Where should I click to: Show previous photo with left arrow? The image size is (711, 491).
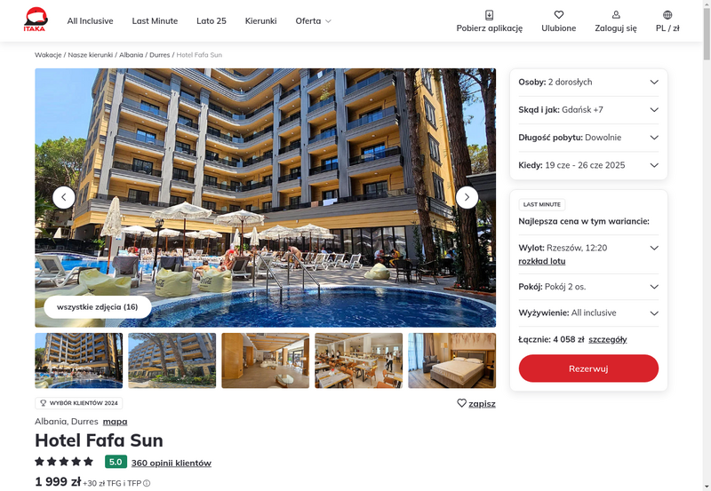click(64, 197)
